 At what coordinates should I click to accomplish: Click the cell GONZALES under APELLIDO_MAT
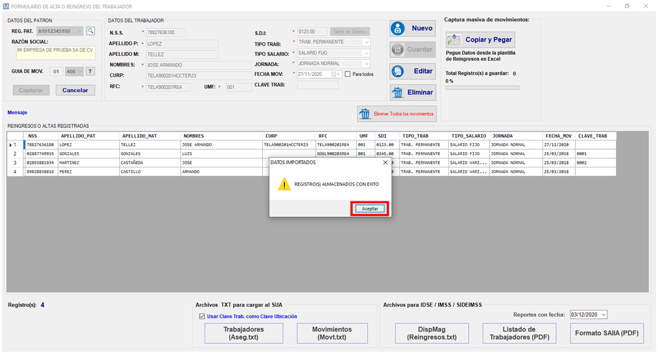pyautogui.click(x=150, y=154)
